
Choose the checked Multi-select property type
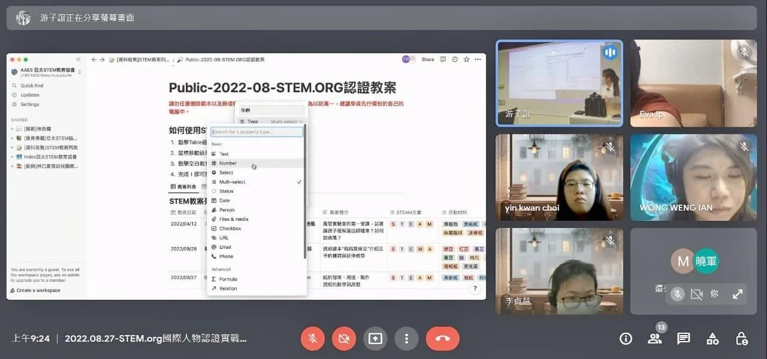pos(256,182)
